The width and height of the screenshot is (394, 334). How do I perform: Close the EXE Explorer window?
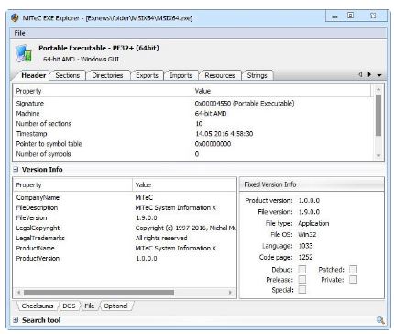[373, 16]
